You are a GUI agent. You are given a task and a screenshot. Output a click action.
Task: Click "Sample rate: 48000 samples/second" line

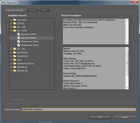[x=80, y=76]
